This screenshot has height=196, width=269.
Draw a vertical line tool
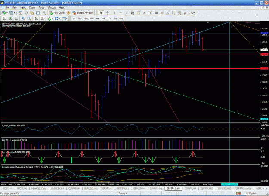(114, 13)
